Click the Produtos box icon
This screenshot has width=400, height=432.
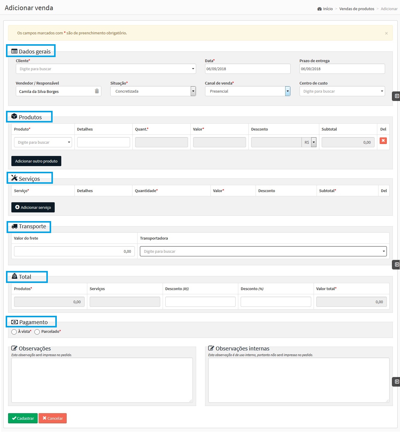point(14,116)
